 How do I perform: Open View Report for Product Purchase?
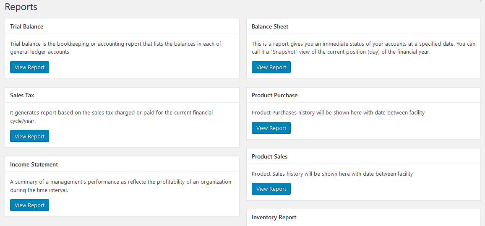(x=271, y=128)
